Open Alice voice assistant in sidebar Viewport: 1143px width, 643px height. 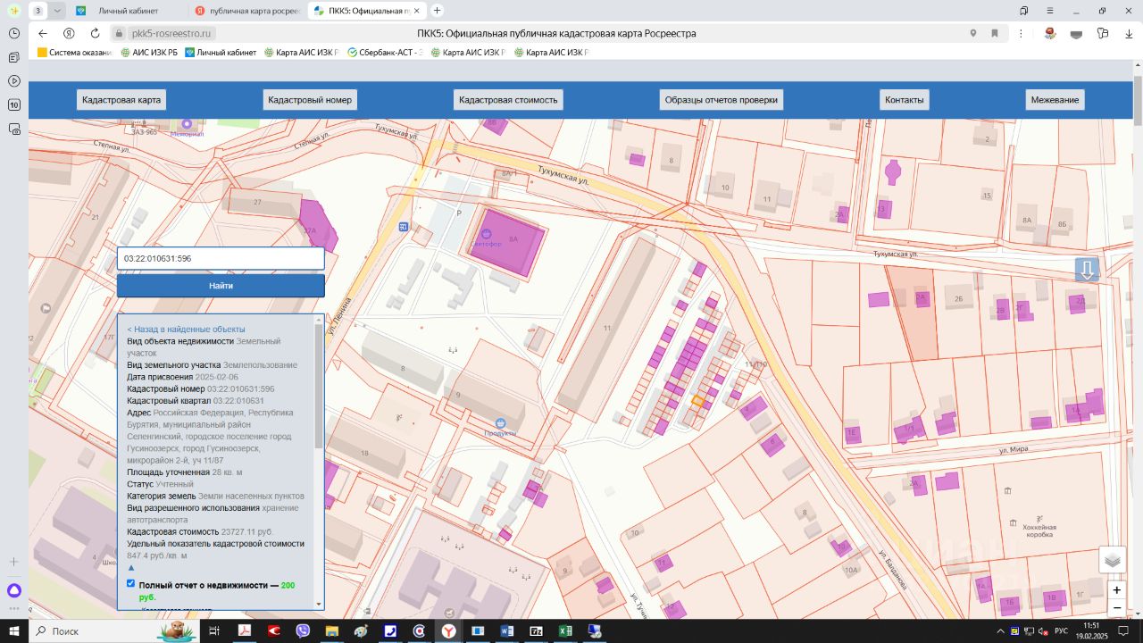pyautogui.click(x=14, y=590)
